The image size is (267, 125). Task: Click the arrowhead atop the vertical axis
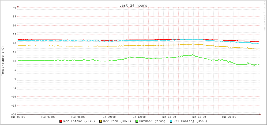pyautogui.click(x=18, y=6)
